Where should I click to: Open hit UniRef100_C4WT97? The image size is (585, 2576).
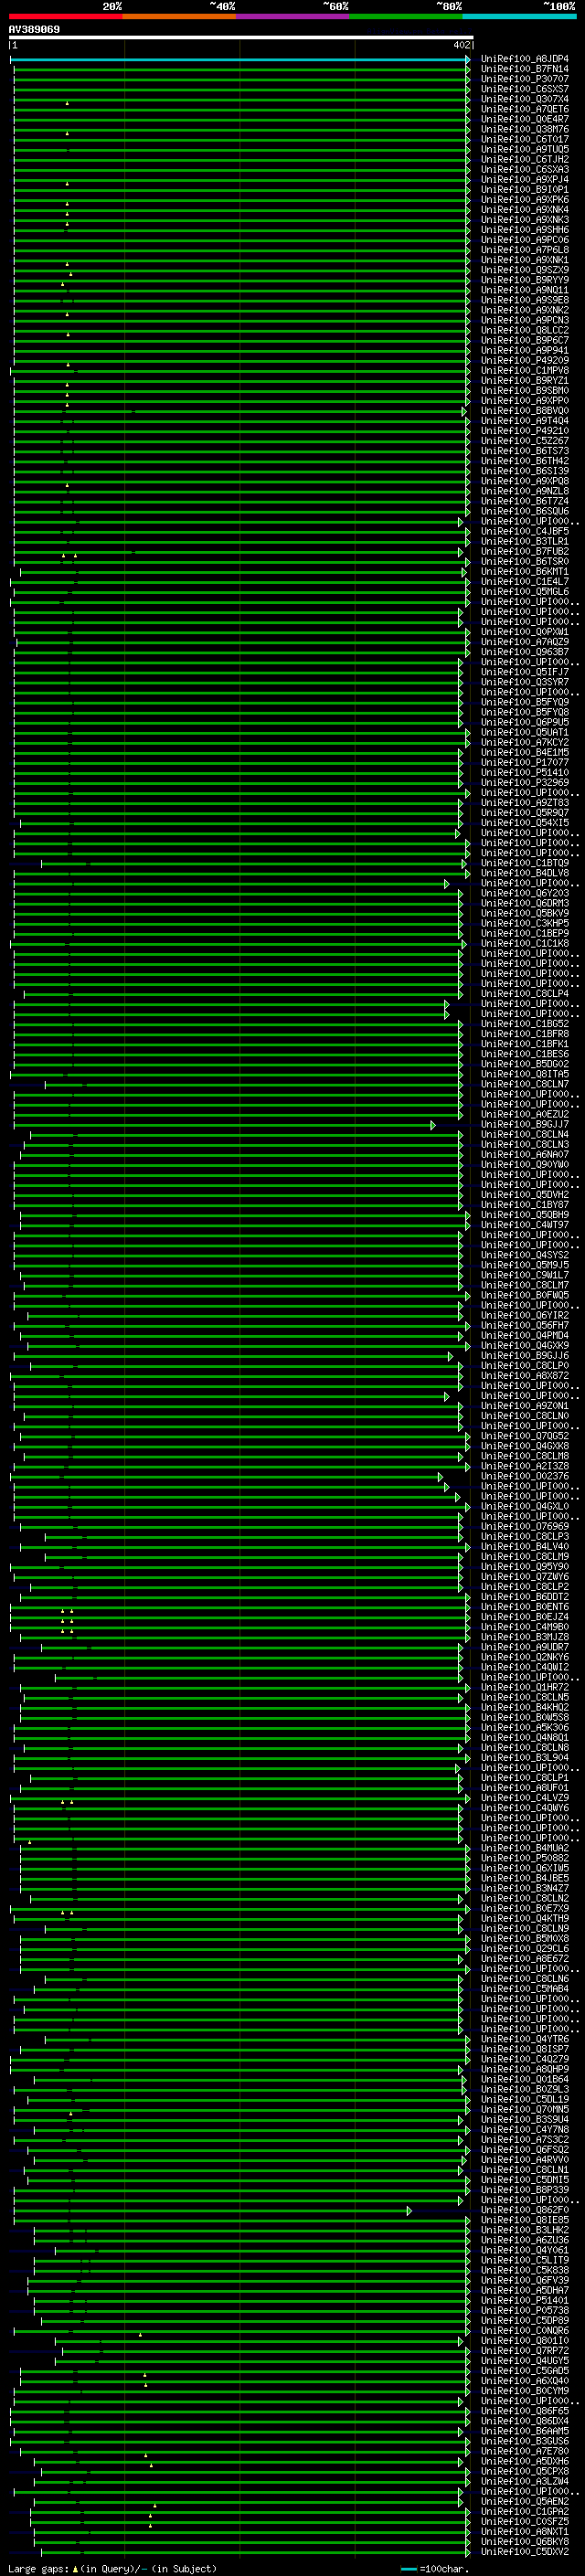[x=524, y=1225]
